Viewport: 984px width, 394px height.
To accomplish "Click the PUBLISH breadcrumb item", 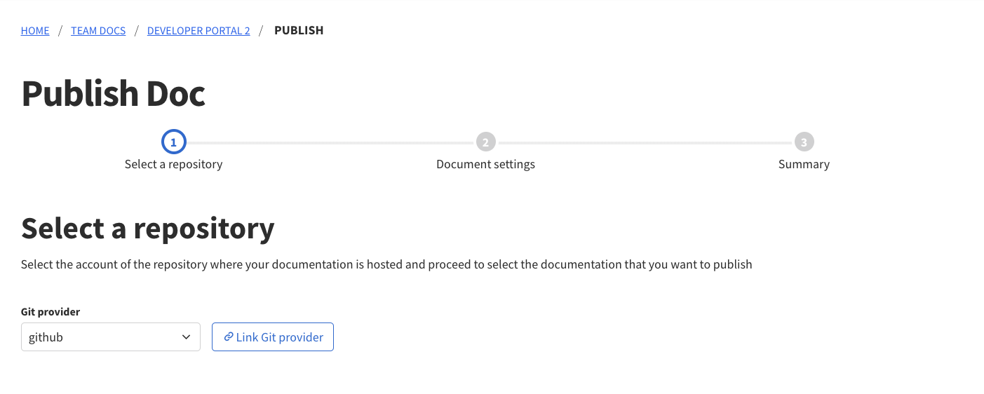I will [x=299, y=31].
